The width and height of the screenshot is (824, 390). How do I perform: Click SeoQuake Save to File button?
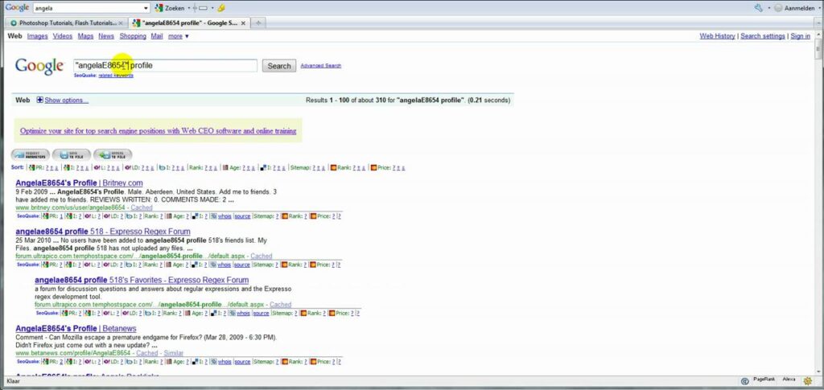71,155
